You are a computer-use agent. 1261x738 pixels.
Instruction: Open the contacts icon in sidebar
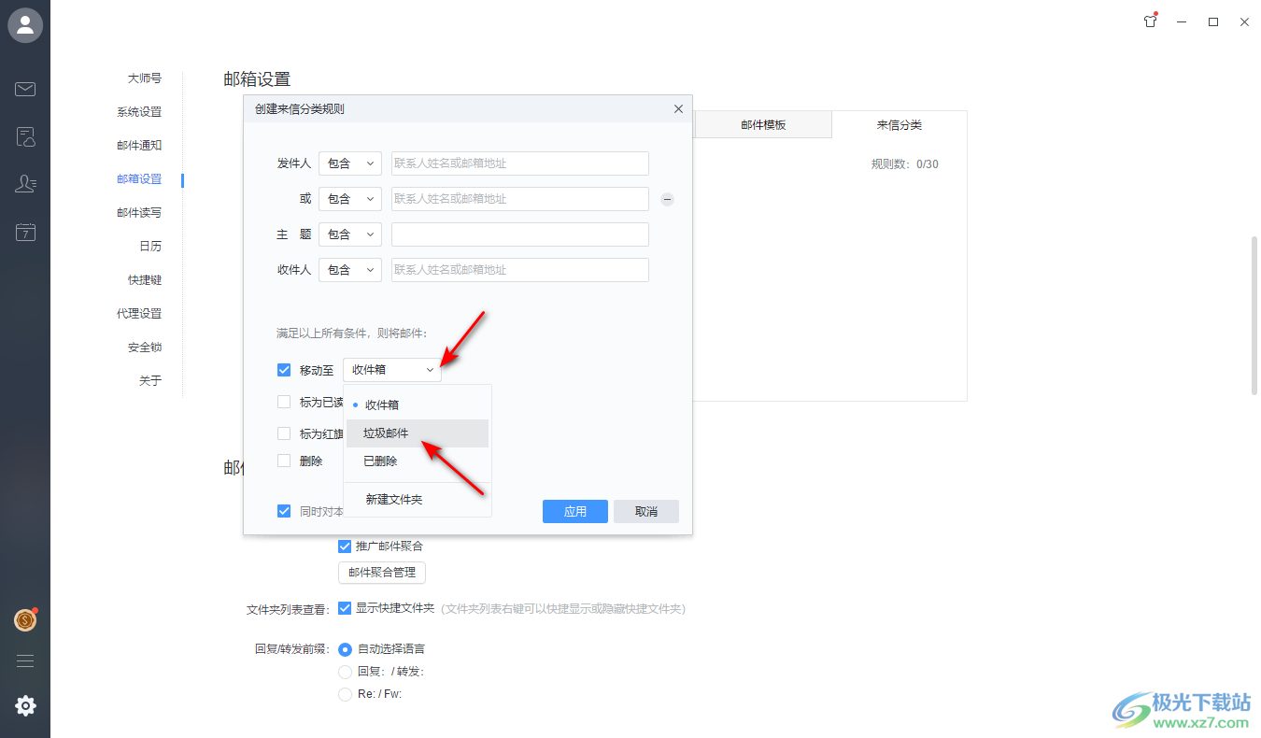point(25,184)
